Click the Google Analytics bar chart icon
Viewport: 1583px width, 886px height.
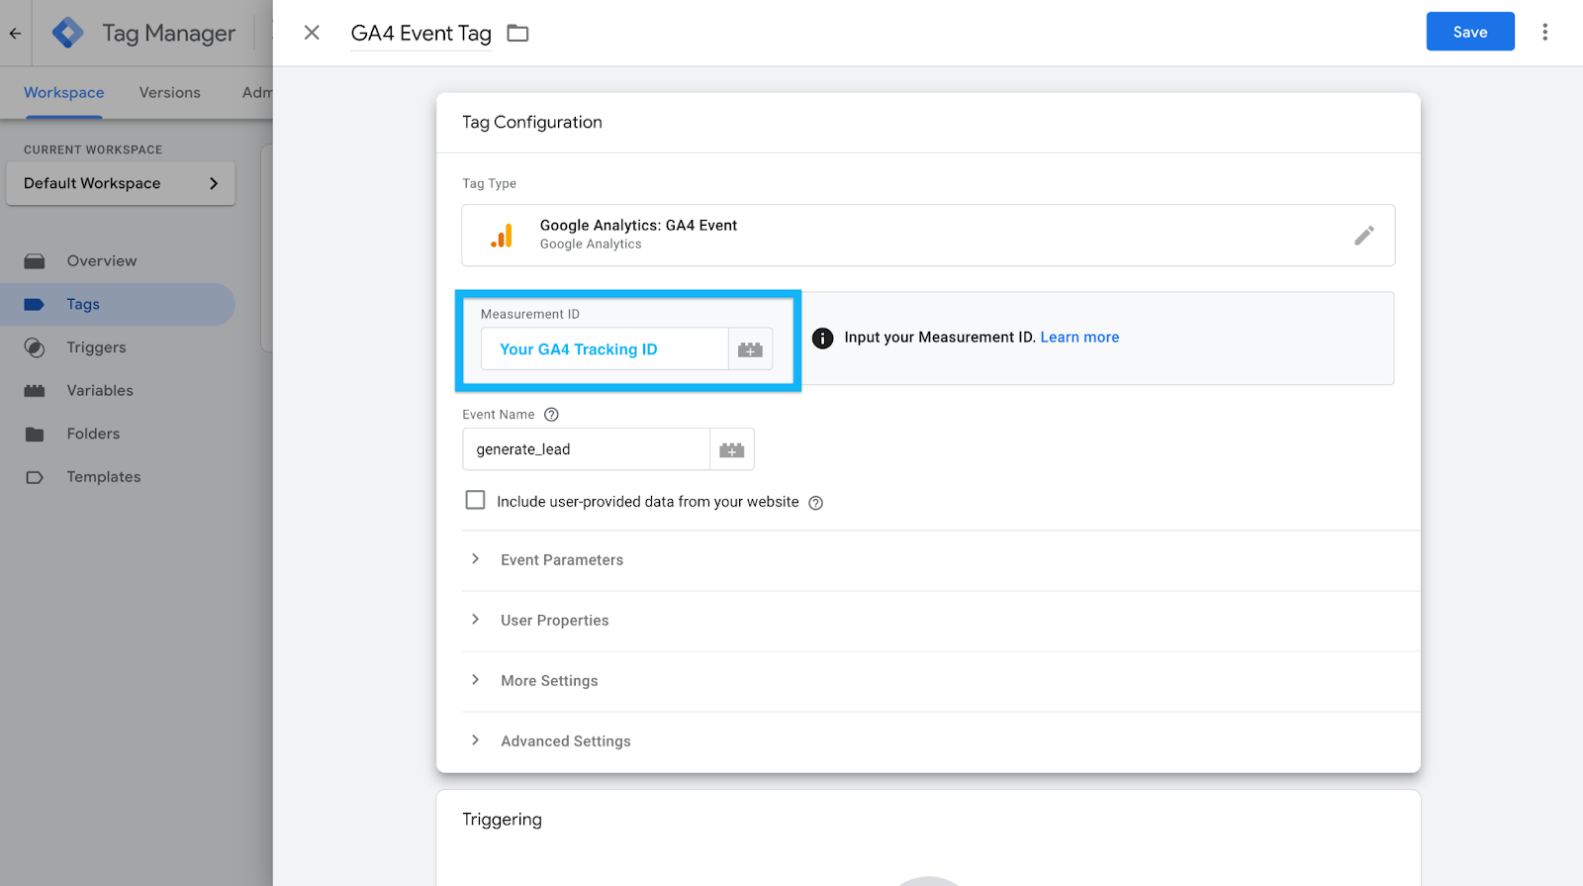[502, 236]
